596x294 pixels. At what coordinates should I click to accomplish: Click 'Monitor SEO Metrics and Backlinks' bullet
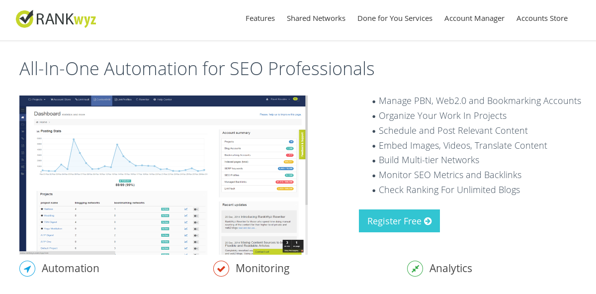click(450, 175)
